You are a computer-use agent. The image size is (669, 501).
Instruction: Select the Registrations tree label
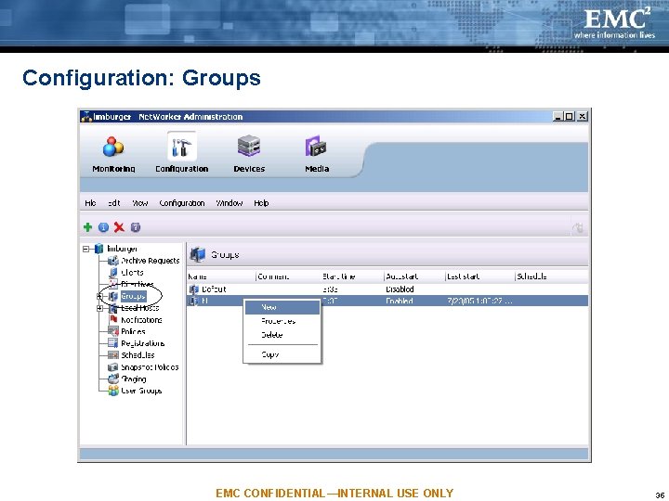[142, 343]
